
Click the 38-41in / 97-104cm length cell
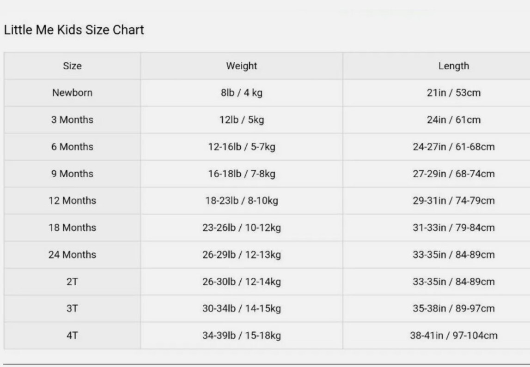(453, 336)
